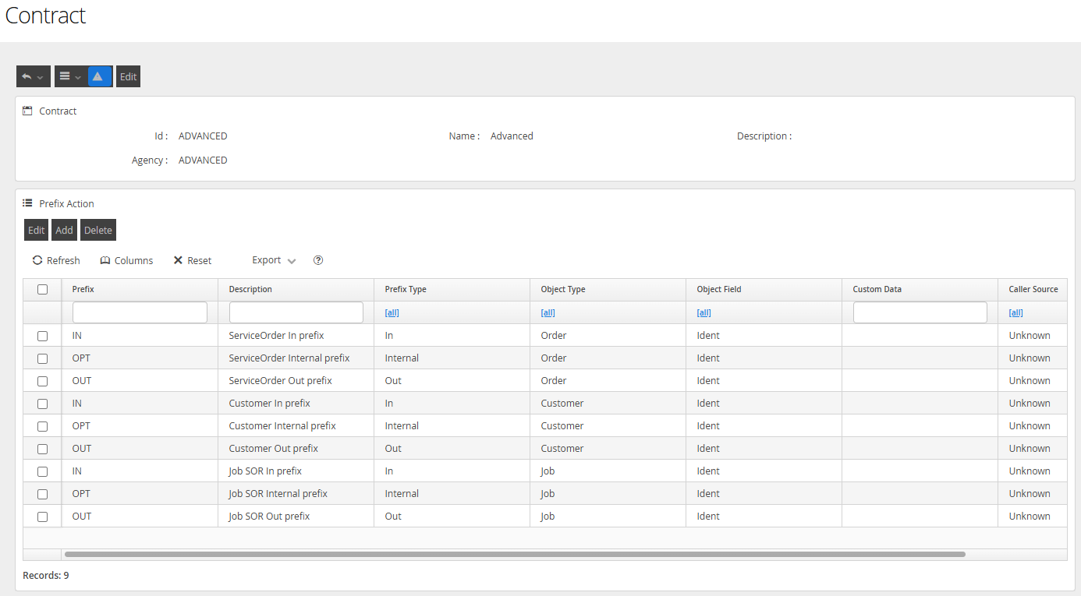Click the help question mark icon
This screenshot has width=1081, height=596.
[318, 260]
